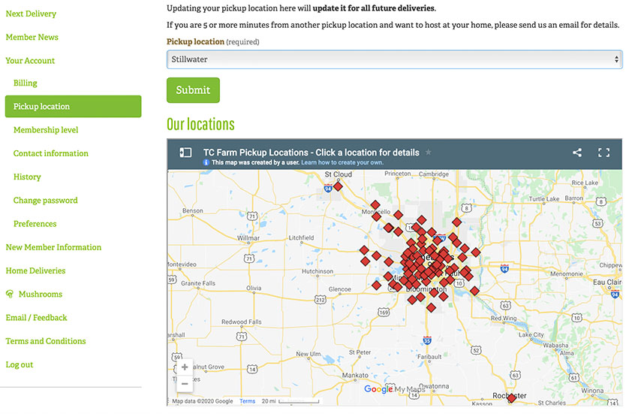Star the TC Farm Pickup Locations map
The height and width of the screenshot is (414, 638).
click(x=429, y=153)
